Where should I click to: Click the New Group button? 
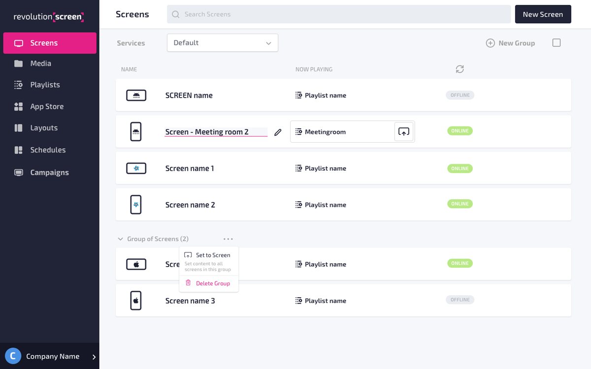click(510, 43)
